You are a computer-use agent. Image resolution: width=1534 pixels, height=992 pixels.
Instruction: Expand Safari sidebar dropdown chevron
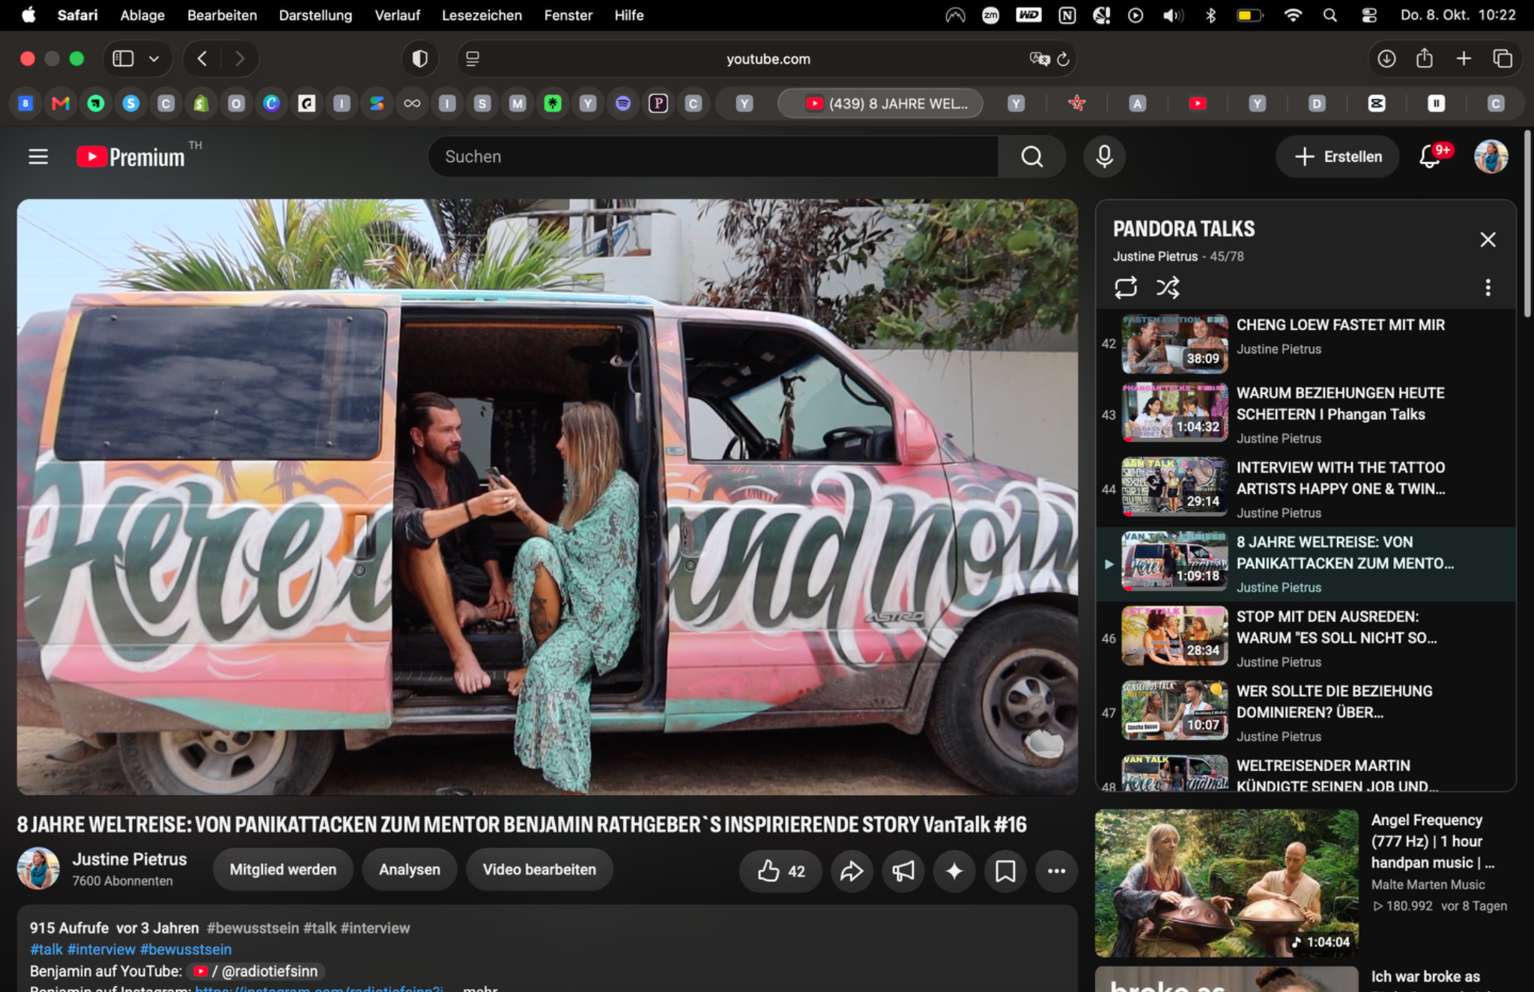pos(154,58)
